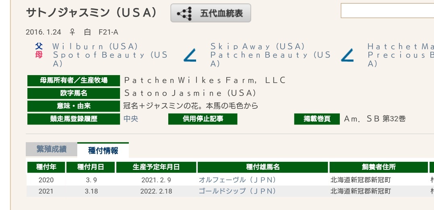Click the 供用停止記事 label
This screenshot has width=434, height=210.
tap(203, 119)
